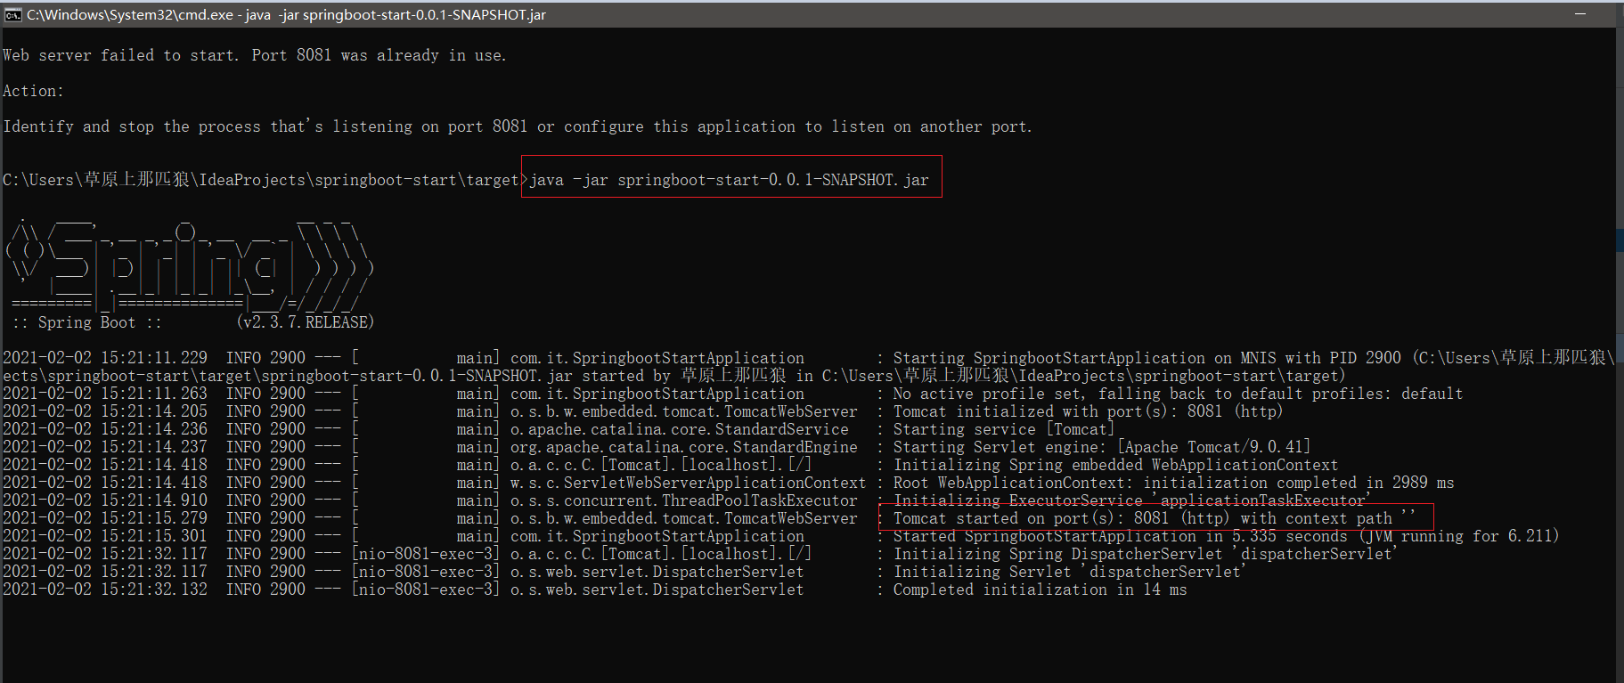This screenshot has height=683, width=1624.
Task: Click "Starting SpringbootStartApplication on MNIS with PID 2900"
Action: (x=1147, y=358)
